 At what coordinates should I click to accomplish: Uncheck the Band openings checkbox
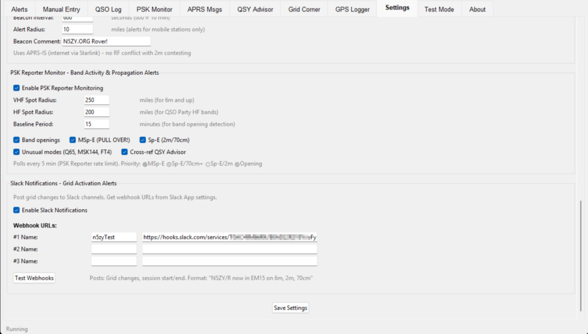click(16, 140)
